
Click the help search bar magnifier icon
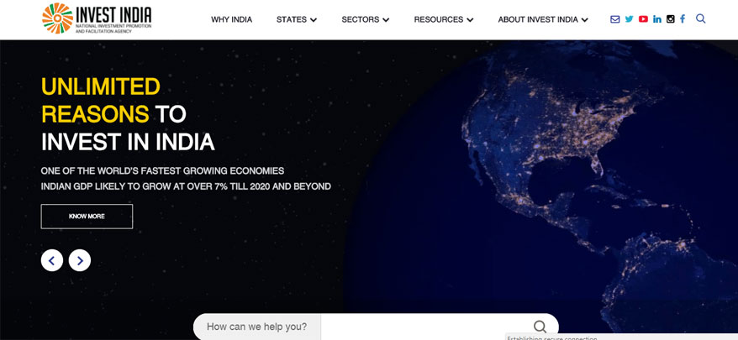(540, 327)
